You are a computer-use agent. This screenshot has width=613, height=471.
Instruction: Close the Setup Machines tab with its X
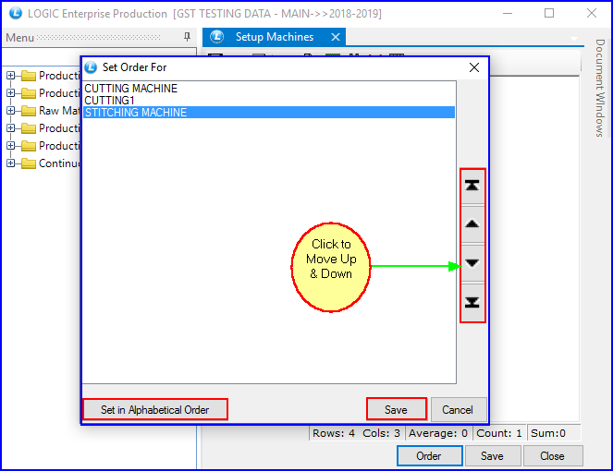(336, 37)
